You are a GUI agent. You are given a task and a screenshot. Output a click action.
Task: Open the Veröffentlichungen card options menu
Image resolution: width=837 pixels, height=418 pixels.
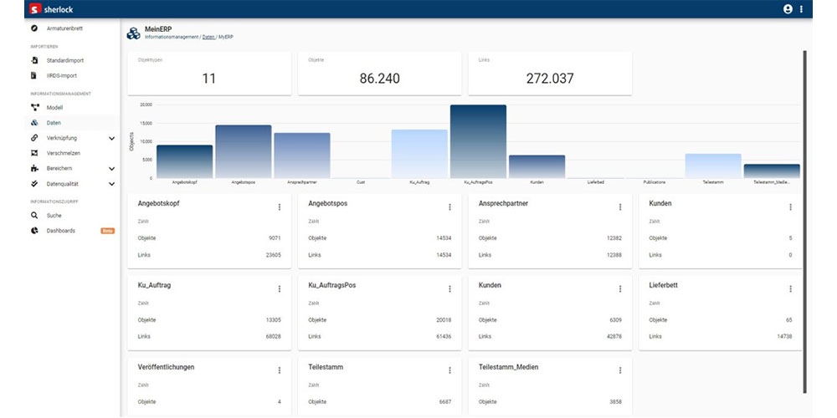click(279, 370)
